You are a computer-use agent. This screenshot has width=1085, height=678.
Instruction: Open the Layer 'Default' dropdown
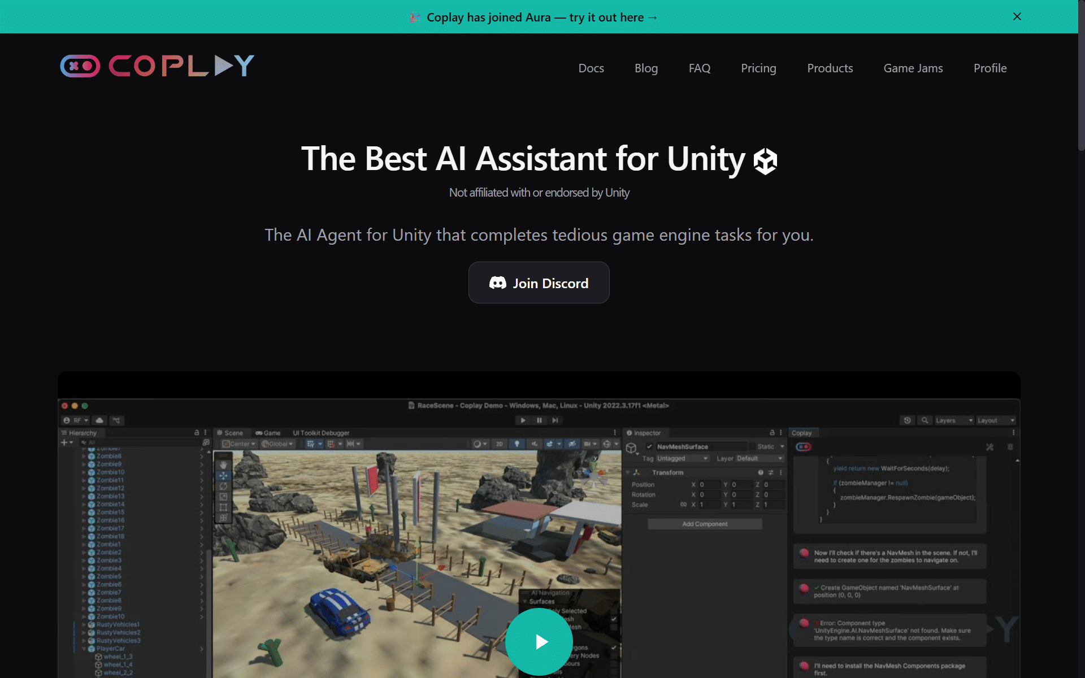tap(760, 458)
